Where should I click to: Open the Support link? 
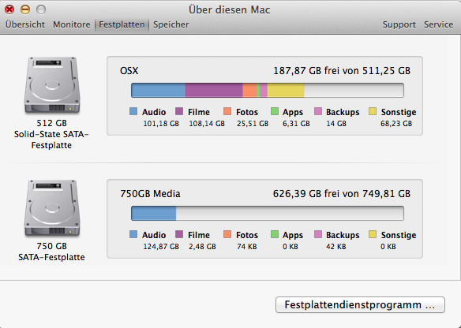pyautogui.click(x=399, y=24)
